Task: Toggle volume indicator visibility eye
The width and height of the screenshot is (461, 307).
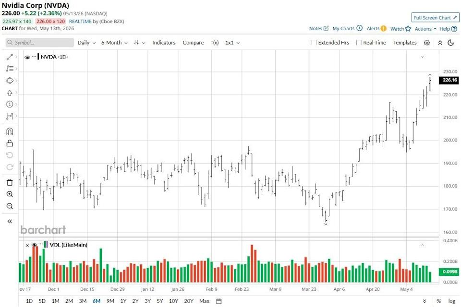Action: click(34, 245)
